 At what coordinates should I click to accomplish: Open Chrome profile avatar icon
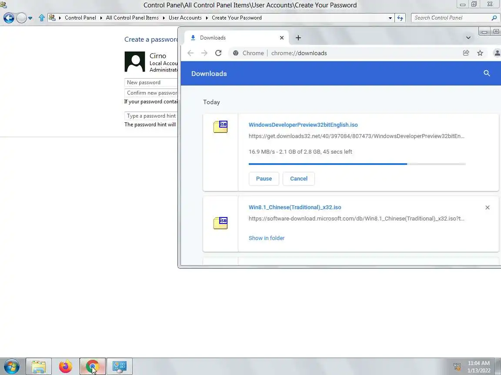pyautogui.click(x=497, y=53)
